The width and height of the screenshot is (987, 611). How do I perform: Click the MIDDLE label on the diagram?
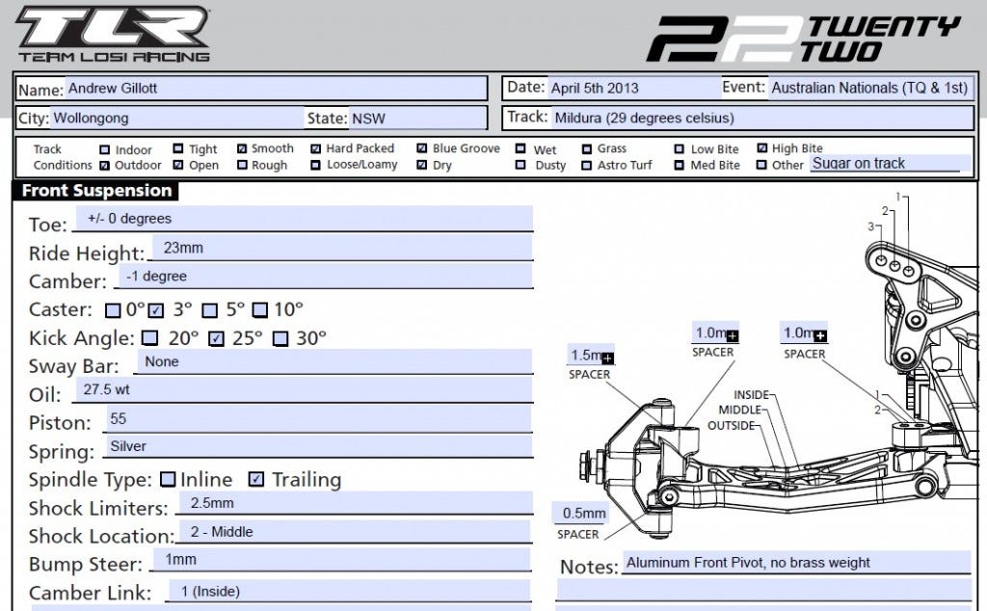point(740,410)
